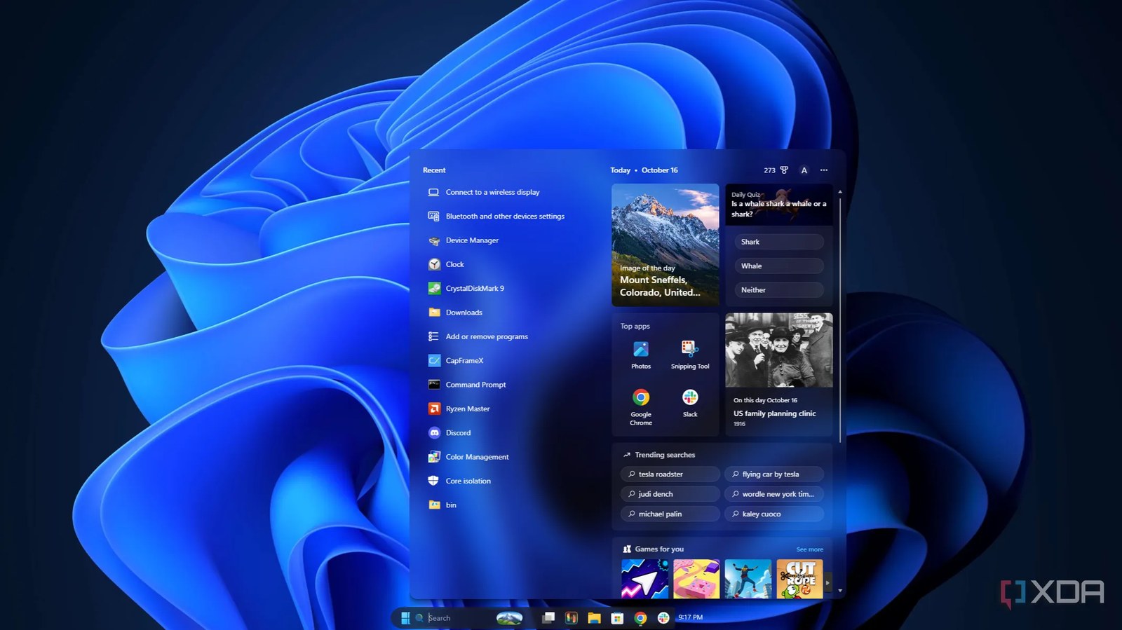Search trending wordle new york times
Image resolution: width=1122 pixels, height=630 pixels.
point(773,494)
